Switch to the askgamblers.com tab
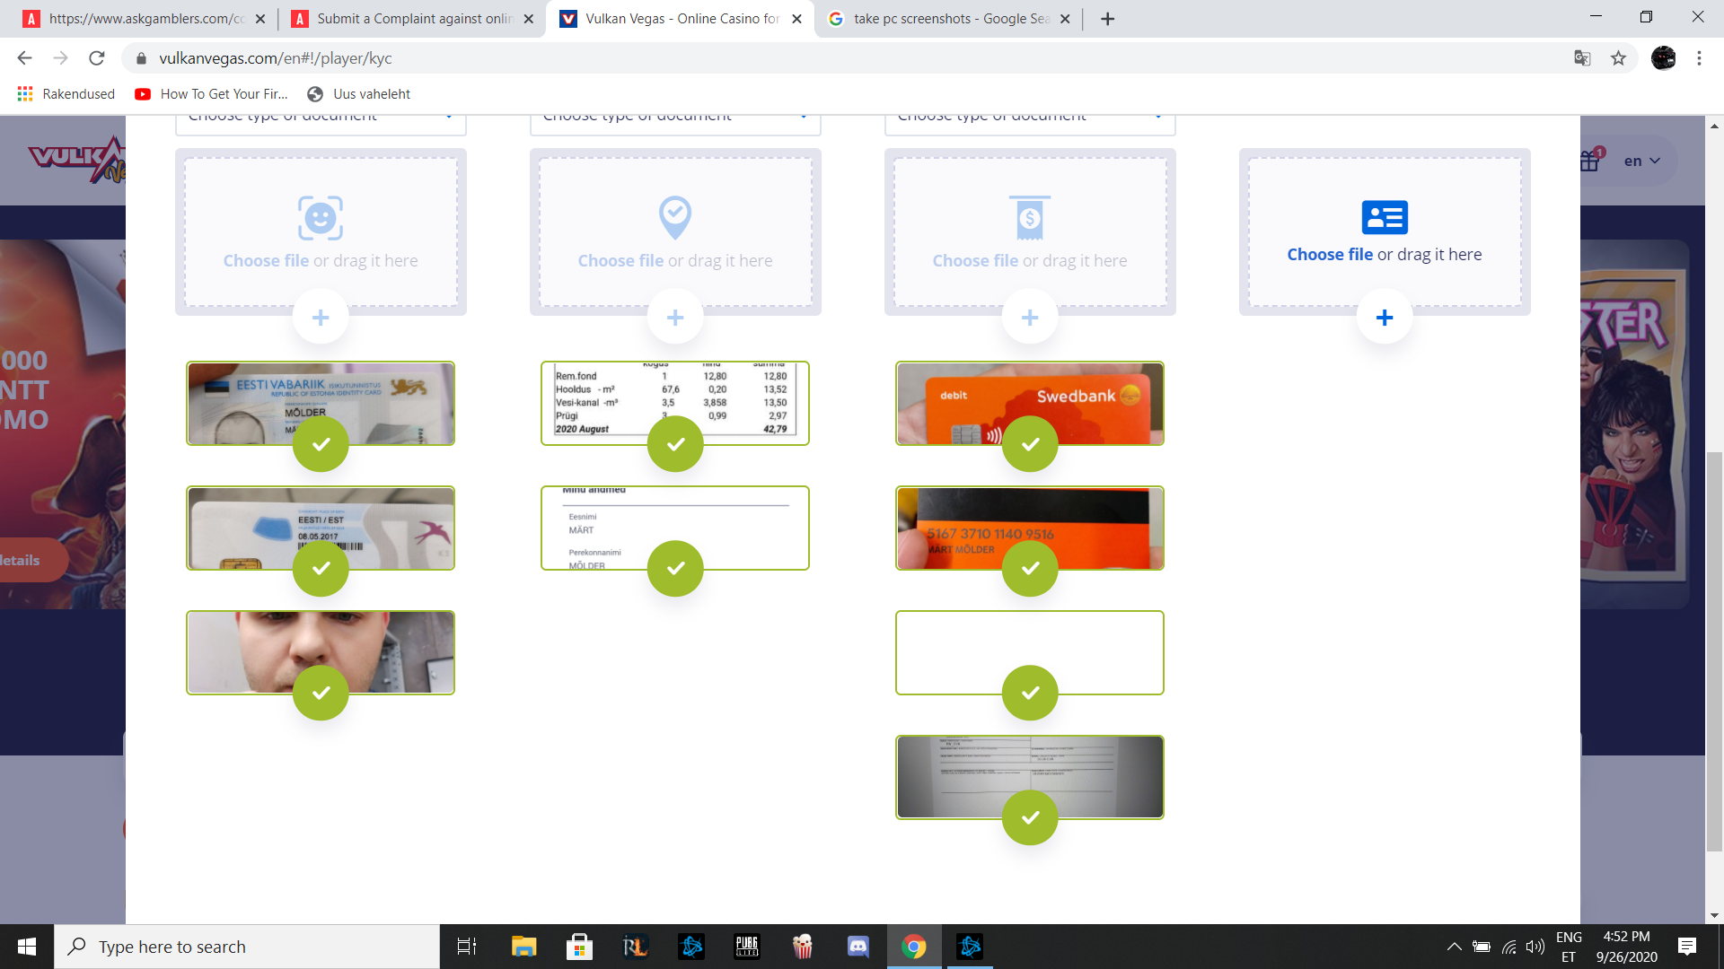Image resolution: width=1724 pixels, height=969 pixels. 144,19
